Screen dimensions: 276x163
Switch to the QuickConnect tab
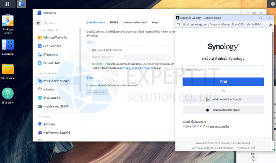(x=95, y=22)
